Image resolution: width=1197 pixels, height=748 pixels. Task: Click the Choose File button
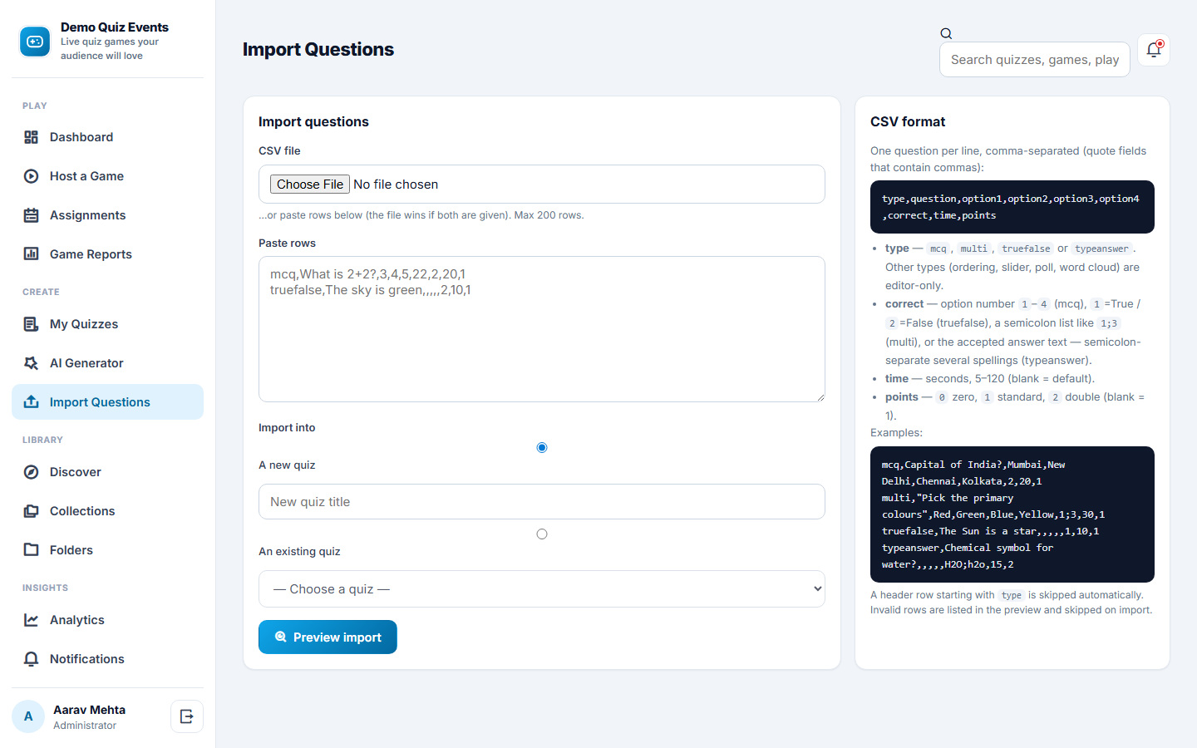pyautogui.click(x=310, y=185)
